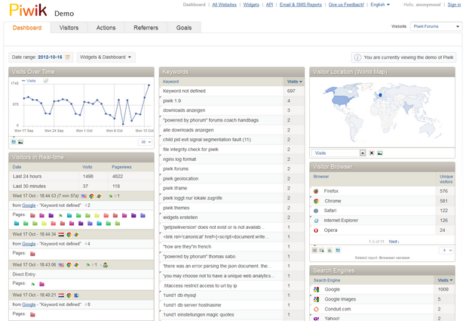Viewport: 466px width, 321px height.
Task: Save Visits Over Time graph as image
Action: coord(20,142)
